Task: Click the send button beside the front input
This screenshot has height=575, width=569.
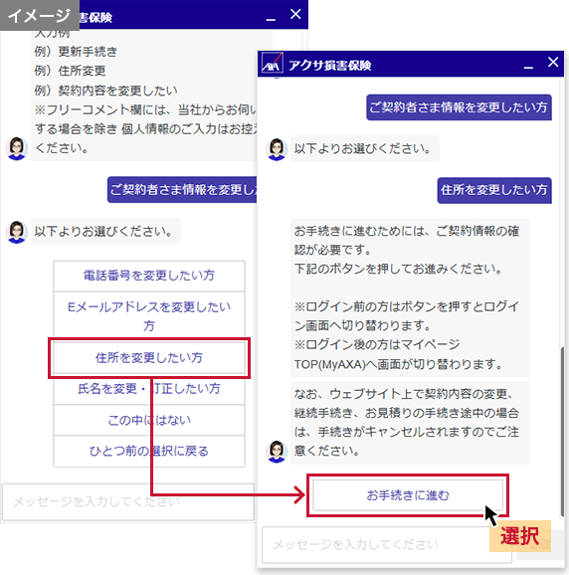Action: tap(539, 545)
